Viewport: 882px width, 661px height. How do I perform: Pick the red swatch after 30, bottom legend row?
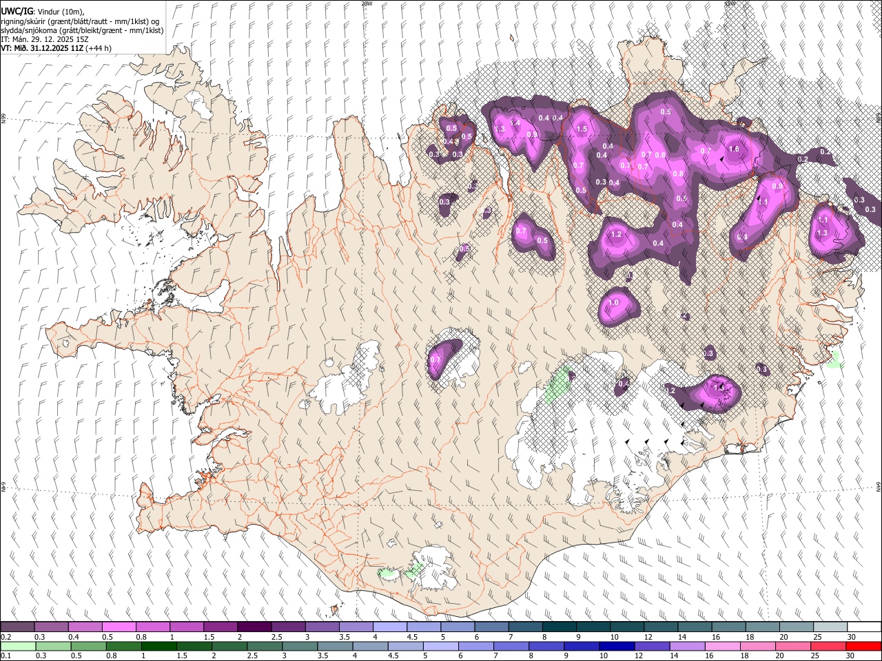[863, 646]
